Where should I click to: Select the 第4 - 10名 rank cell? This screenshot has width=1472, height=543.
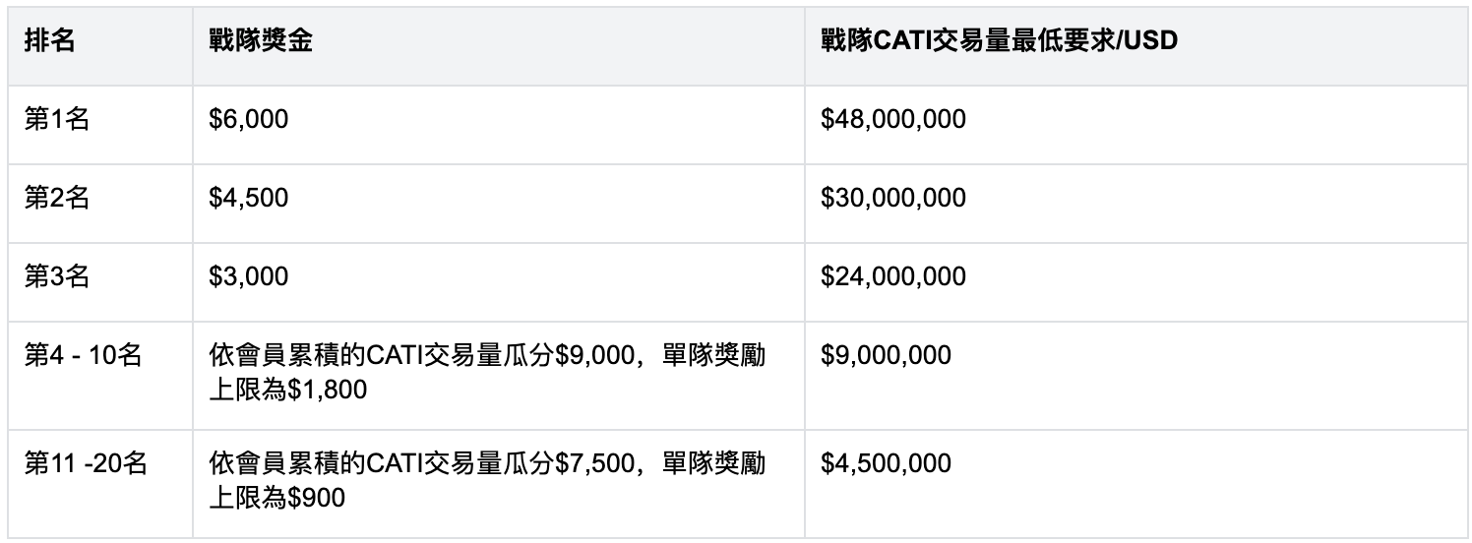[x=84, y=355]
